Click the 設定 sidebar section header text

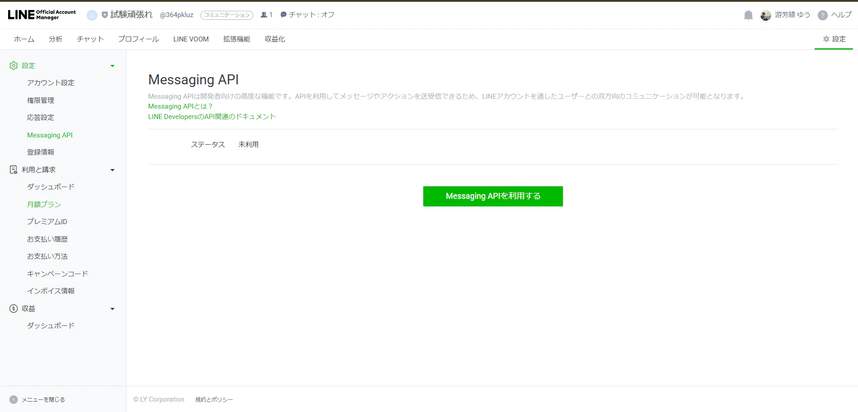click(28, 66)
